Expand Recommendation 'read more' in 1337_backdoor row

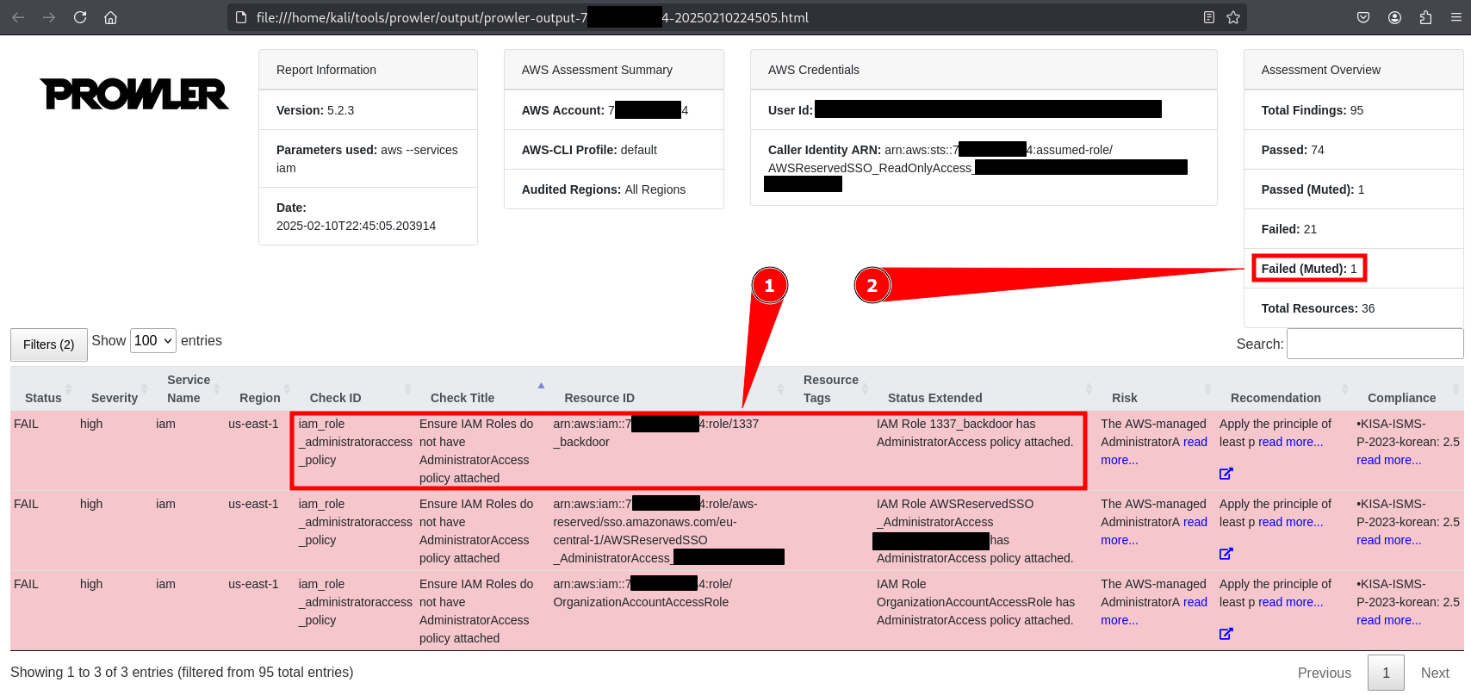(1290, 442)
